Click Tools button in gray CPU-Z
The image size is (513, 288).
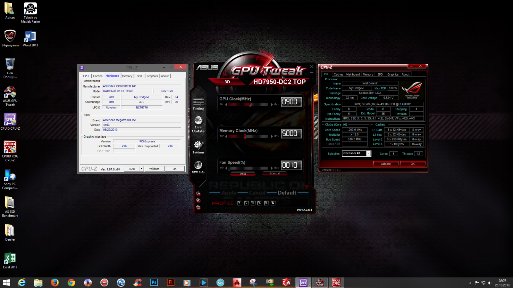coord(132,169)
